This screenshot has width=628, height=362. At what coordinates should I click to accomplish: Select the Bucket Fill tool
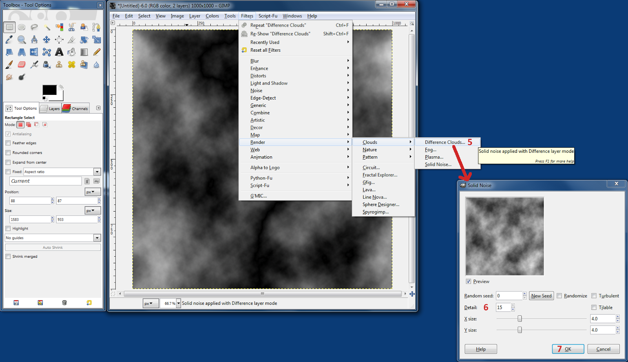[71, 52]
